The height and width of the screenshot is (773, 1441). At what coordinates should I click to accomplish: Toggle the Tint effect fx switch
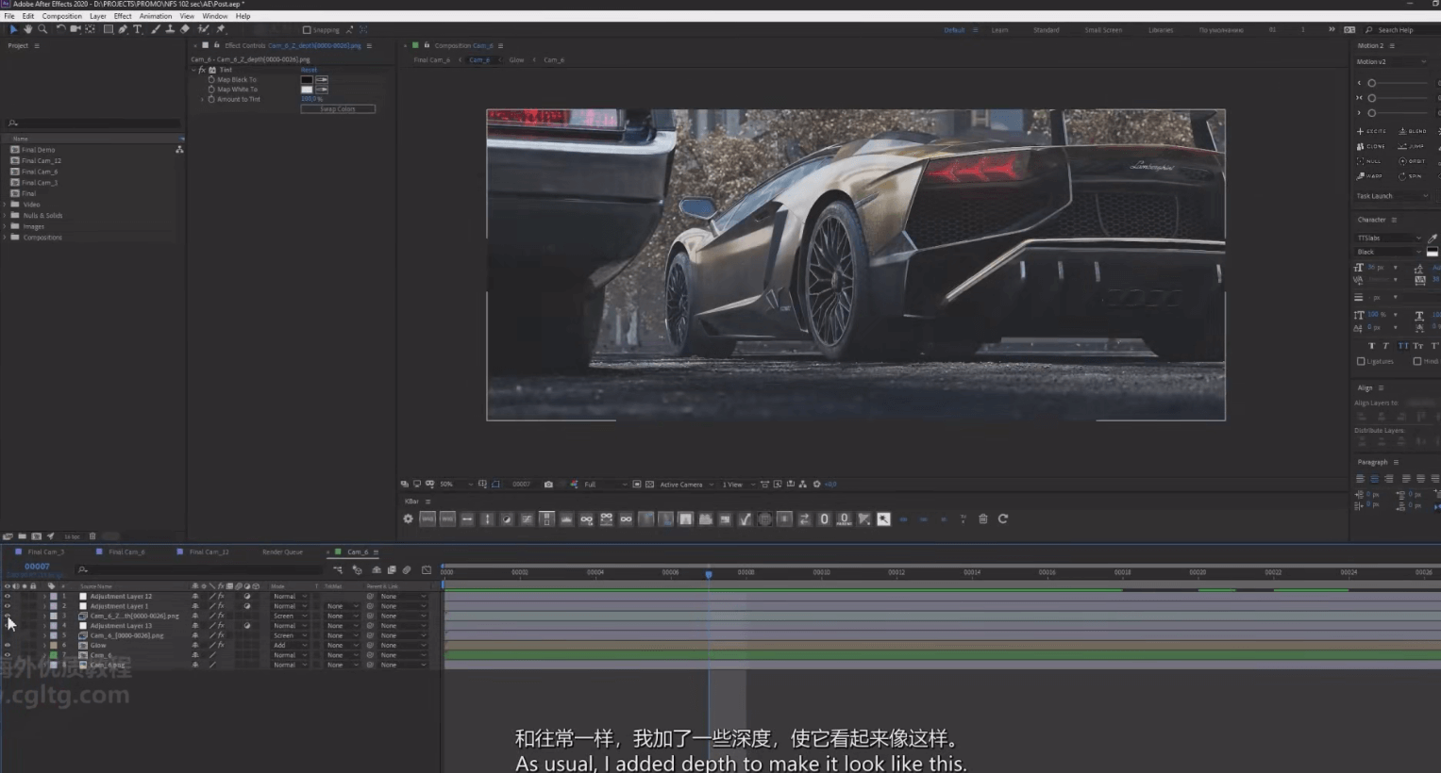[x=202, y=70]
